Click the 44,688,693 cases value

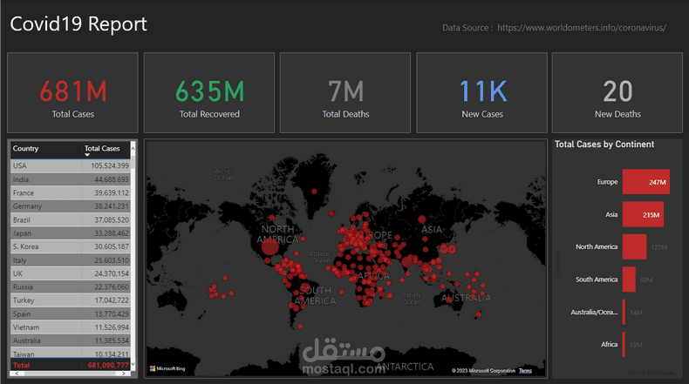tap(112, 179)
